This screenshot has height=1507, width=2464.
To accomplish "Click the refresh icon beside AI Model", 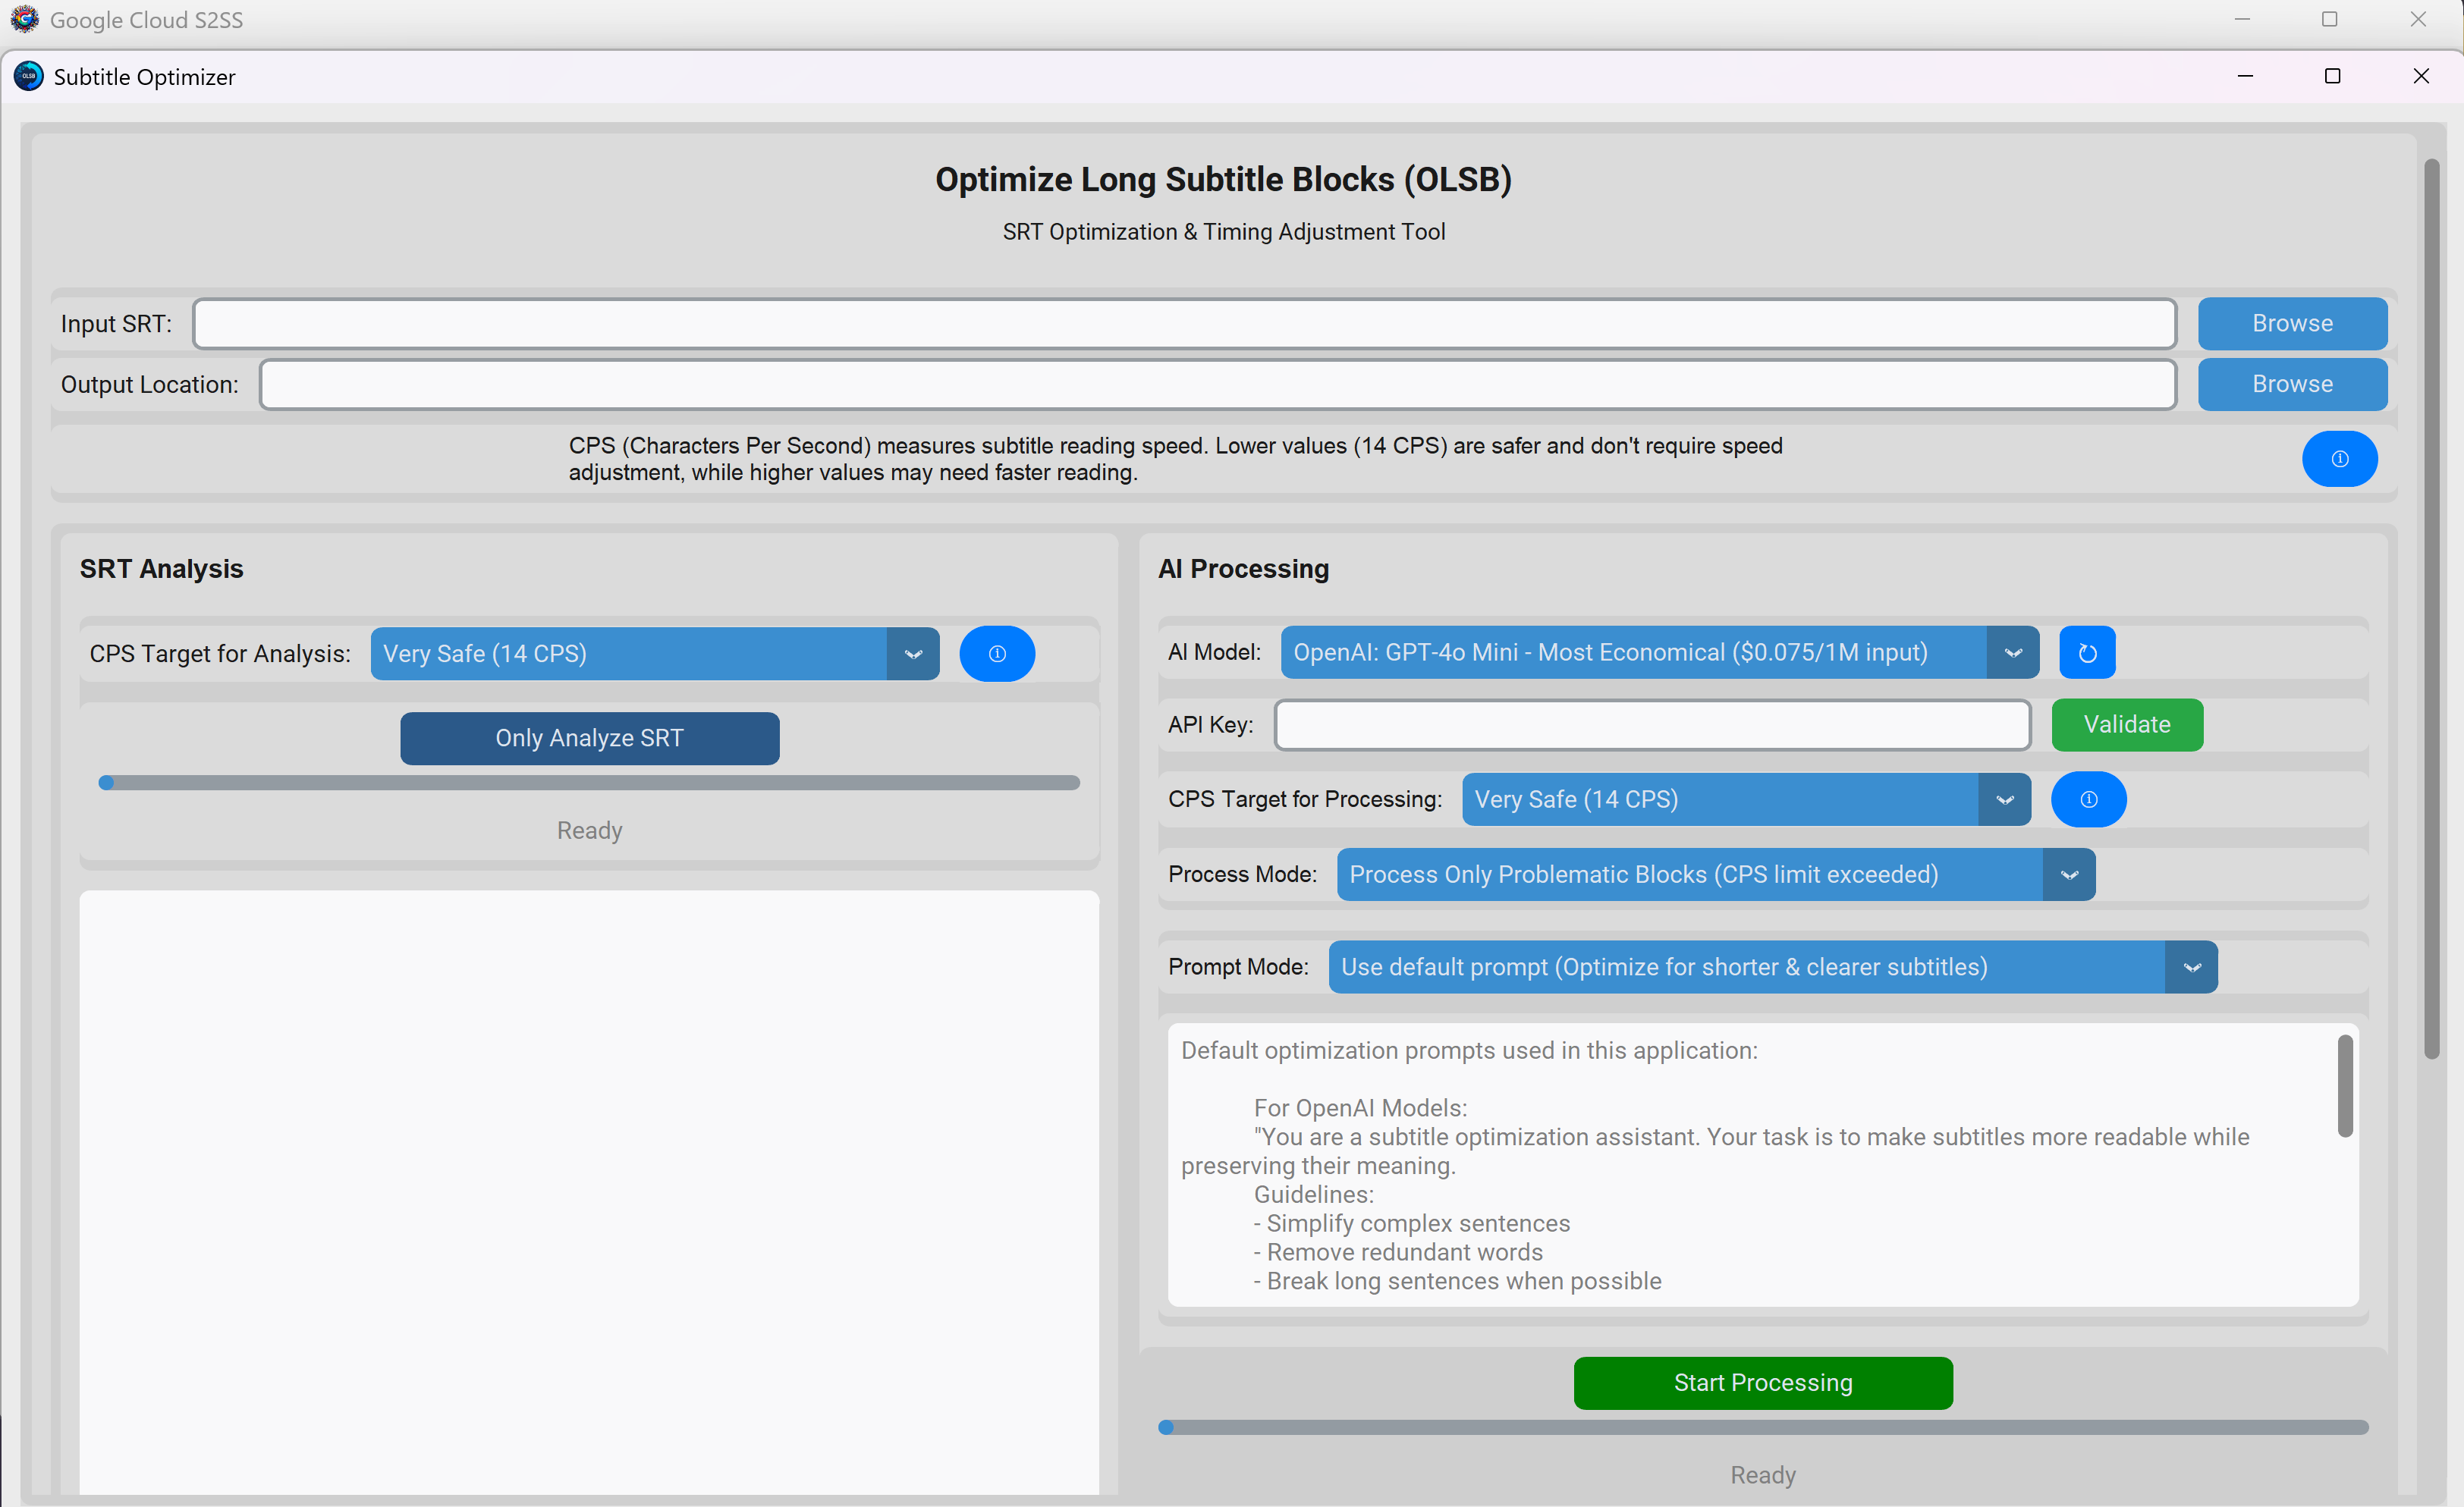I will 2087,653.
